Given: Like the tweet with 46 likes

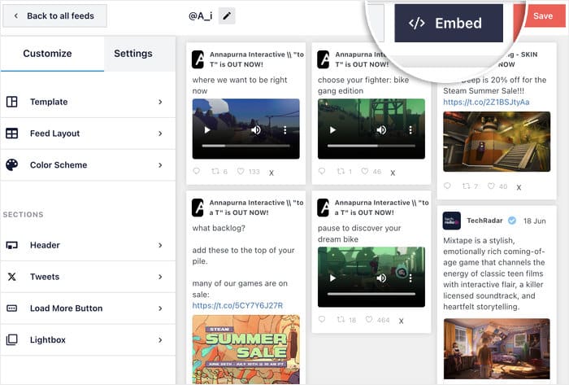Looking at the screenshot, I should [x=365, y=171].
